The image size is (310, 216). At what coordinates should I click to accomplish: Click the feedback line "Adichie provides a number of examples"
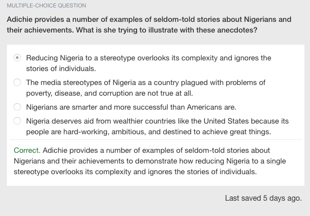pos(156,151)
